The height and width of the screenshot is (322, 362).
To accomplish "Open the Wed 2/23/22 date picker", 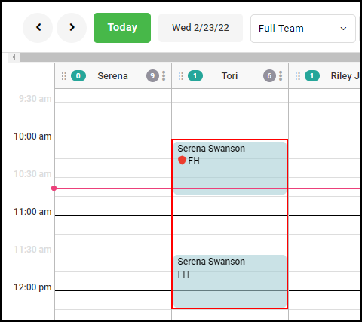I will 201,28.
